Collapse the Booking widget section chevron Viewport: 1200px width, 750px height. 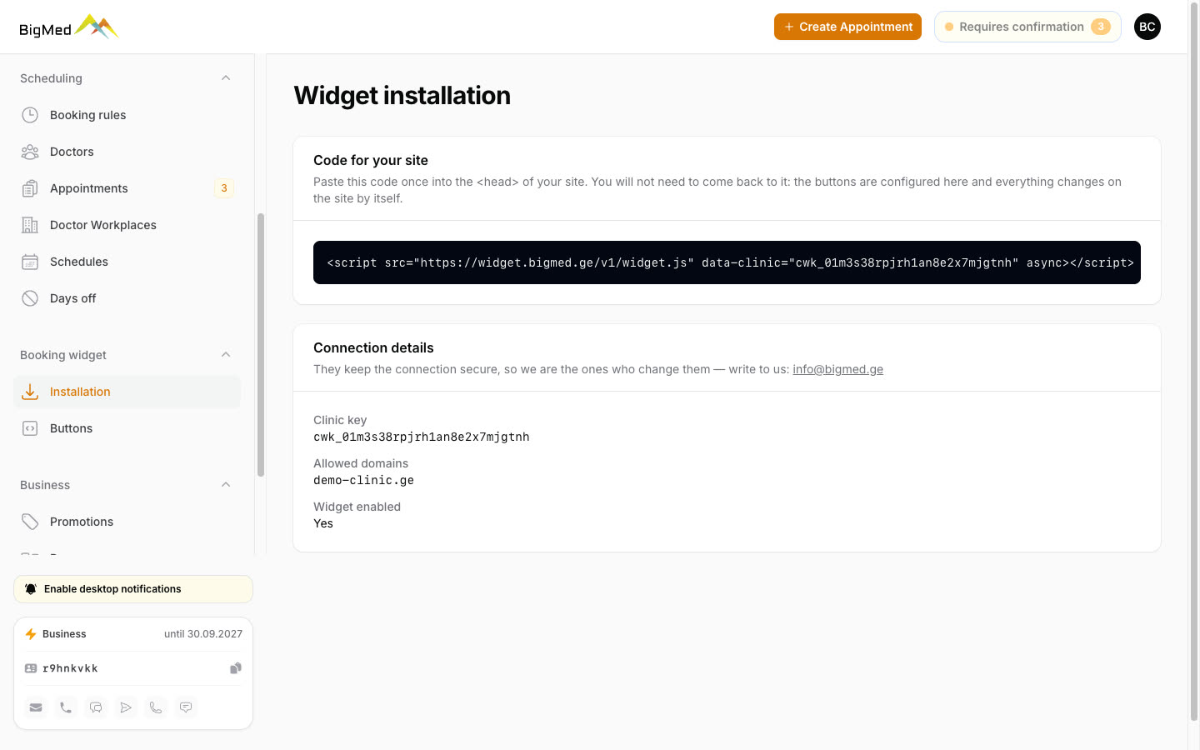point(226,355)
